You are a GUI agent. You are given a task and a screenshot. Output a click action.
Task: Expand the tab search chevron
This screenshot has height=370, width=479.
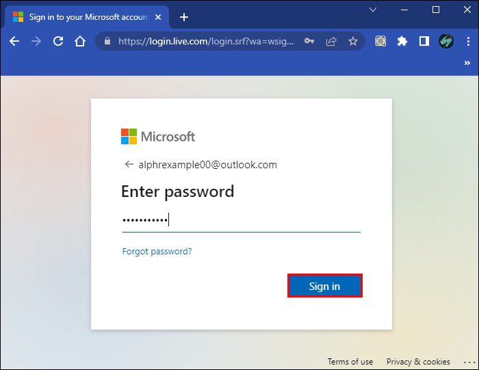(x=373, y=10)
